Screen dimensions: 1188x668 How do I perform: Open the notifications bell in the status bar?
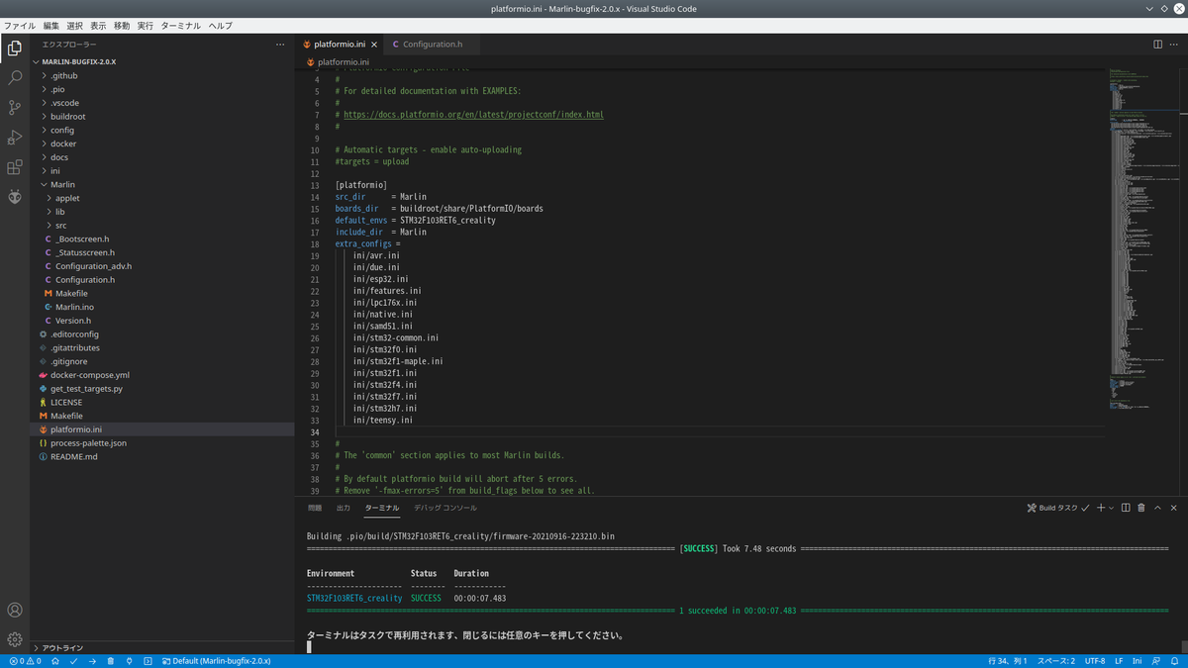point(1174,661)
